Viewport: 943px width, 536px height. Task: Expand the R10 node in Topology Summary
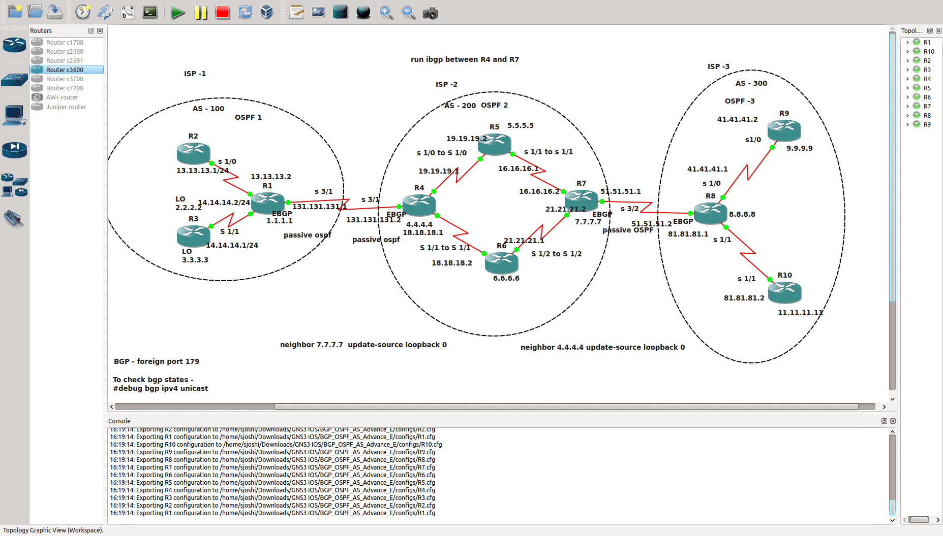click(x=907, y=51)
